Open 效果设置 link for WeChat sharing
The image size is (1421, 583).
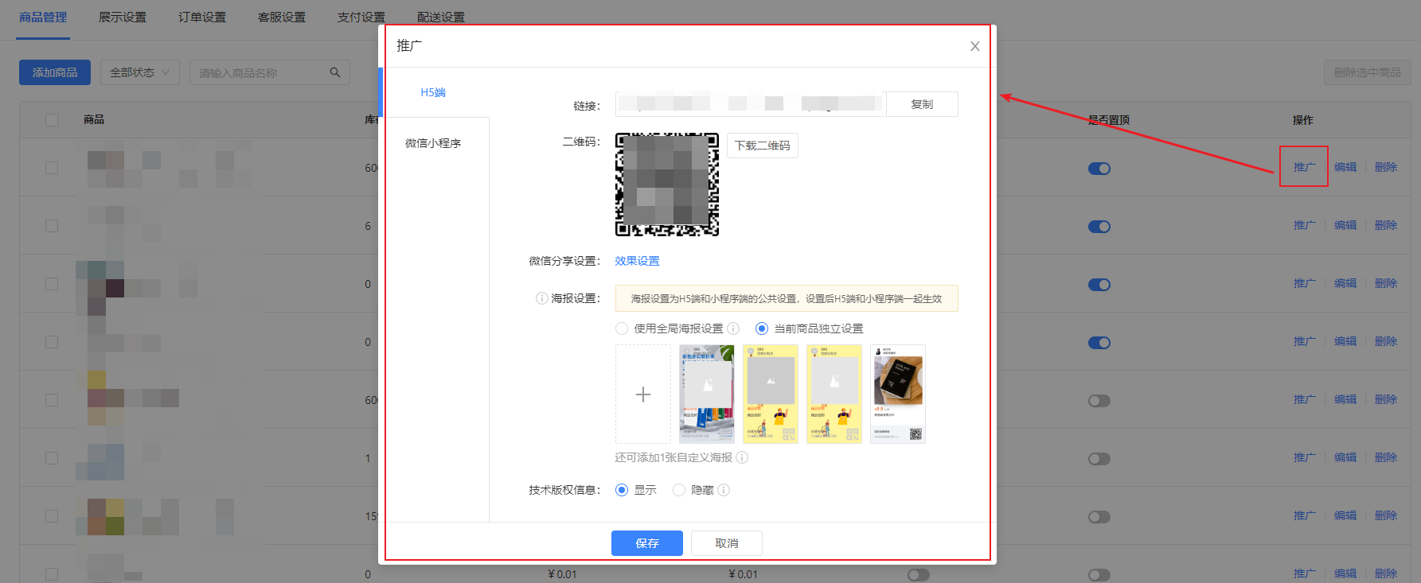pos(637,261)
